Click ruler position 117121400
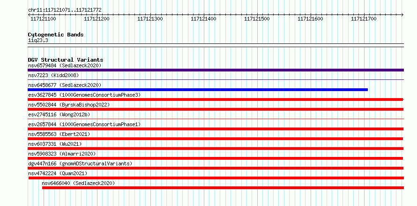The width and height of the screenshot is (417, 206). coord(204,19)
